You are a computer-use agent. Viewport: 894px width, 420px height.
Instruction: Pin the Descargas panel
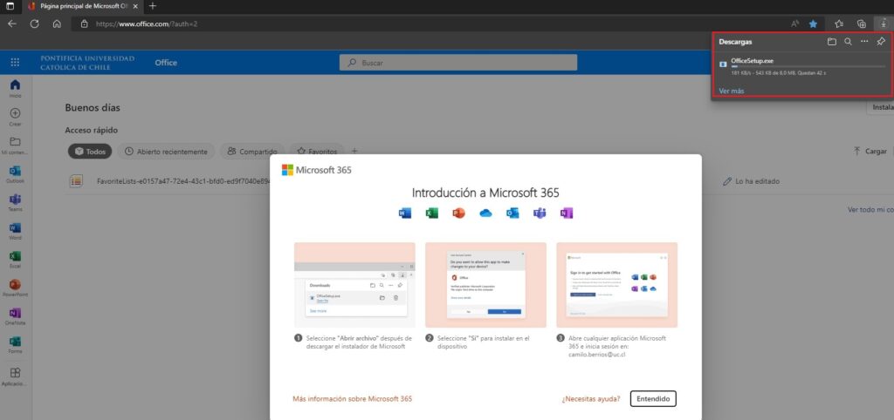point(881,41)
